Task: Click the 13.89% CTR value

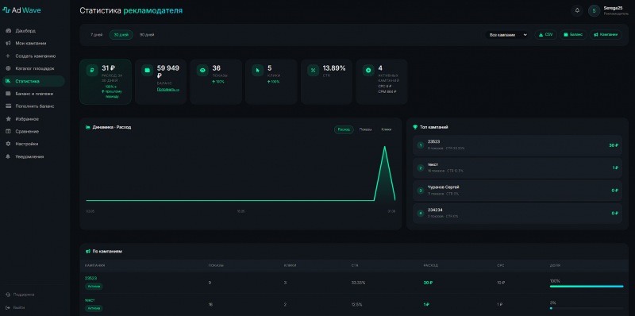Action: 334,68
